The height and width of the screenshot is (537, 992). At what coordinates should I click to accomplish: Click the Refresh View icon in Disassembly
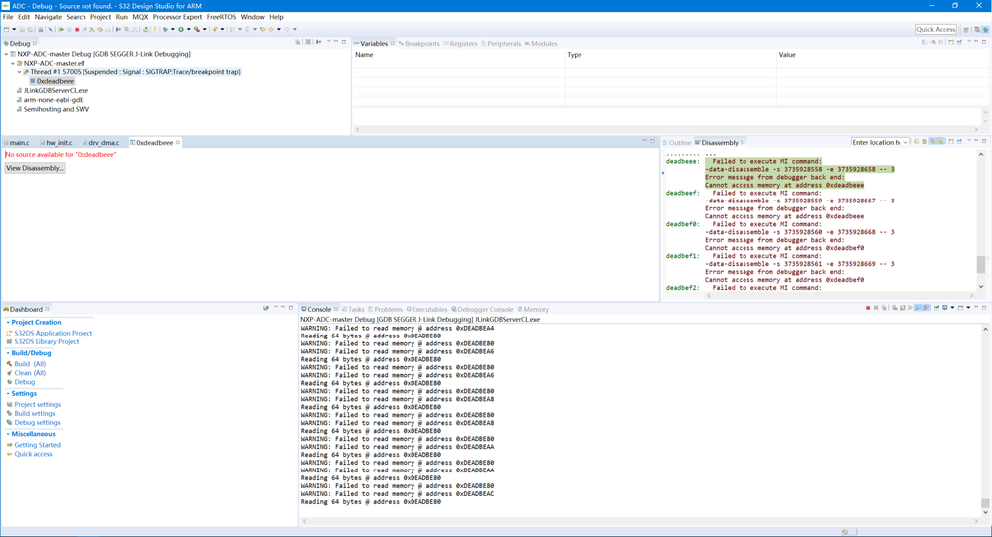[916, 142]
